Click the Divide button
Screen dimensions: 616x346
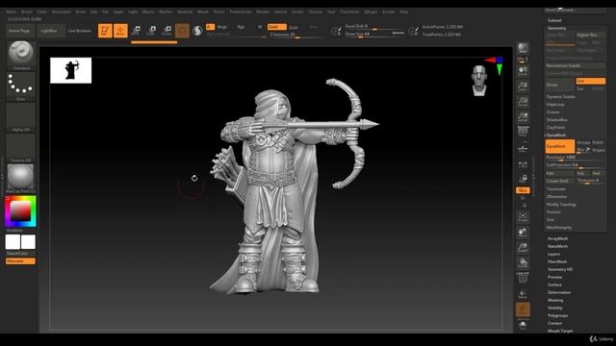[x=560, y=85]
